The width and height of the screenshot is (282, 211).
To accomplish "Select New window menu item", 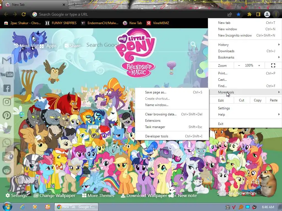I will [245, 29].
